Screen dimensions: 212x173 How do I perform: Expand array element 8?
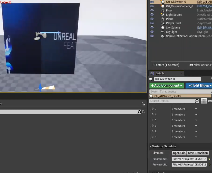153,137
